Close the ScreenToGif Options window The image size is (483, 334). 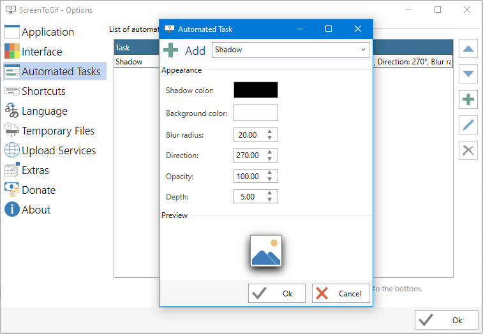pos(467,10)
